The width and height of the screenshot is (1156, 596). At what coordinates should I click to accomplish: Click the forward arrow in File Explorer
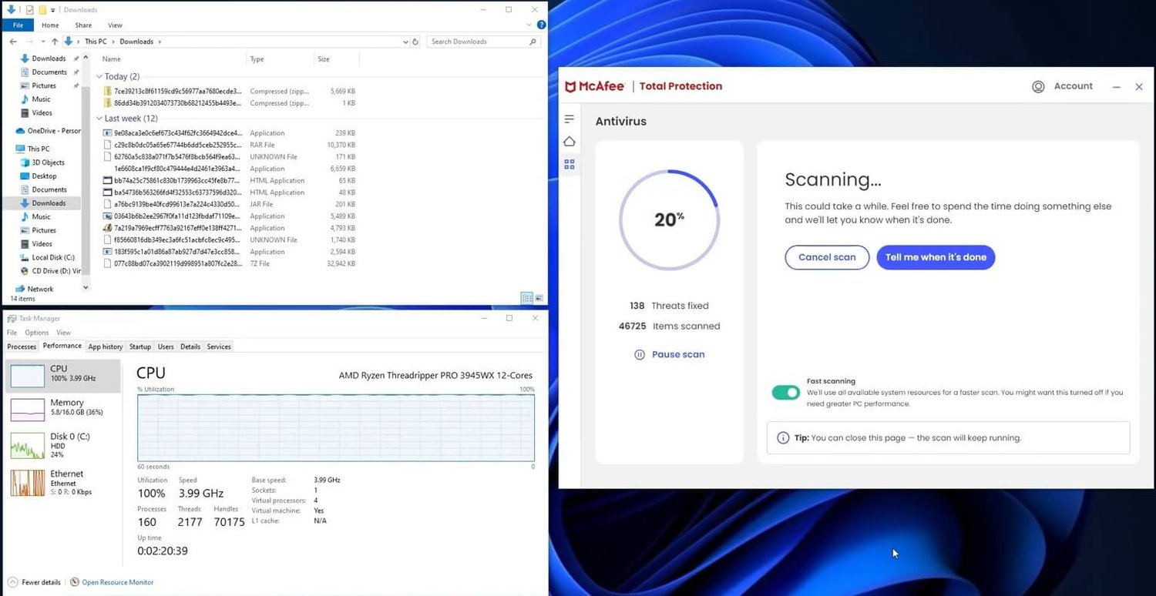coord(30,42)
